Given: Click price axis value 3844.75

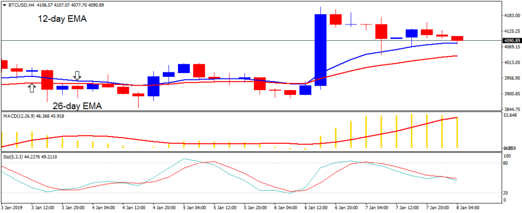Looking at the screenshot, I should coord(513,109).
